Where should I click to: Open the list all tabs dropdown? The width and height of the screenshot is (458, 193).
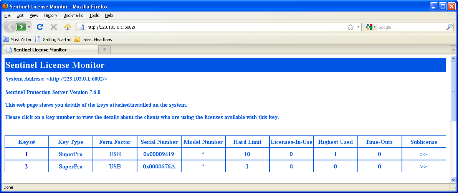click(454, 50)
